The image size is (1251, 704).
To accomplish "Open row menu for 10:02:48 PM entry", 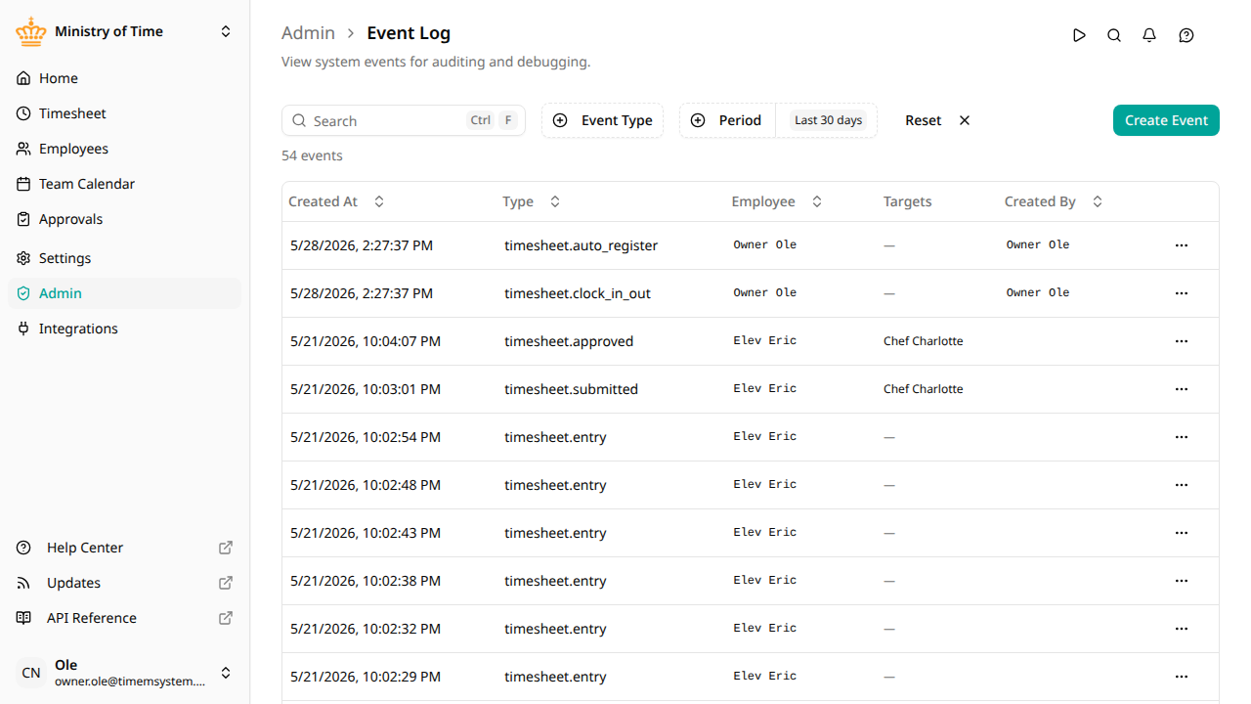I will [x=1182, y=485].
